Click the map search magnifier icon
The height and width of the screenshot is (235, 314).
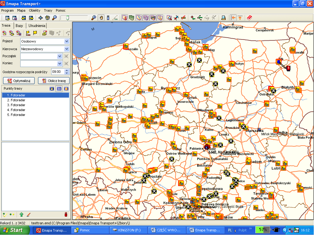[169, 18]
